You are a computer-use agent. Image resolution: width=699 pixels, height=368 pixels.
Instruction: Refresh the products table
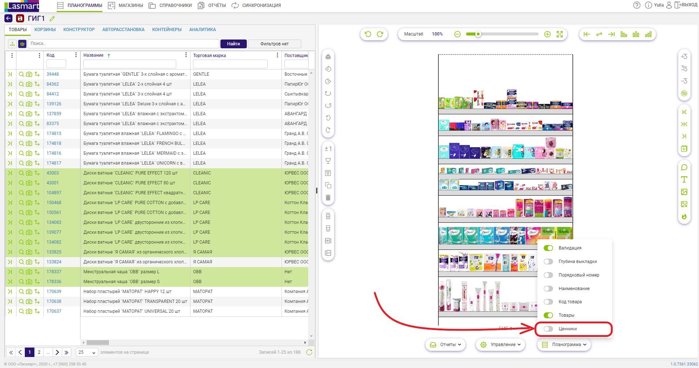(309, 352)
